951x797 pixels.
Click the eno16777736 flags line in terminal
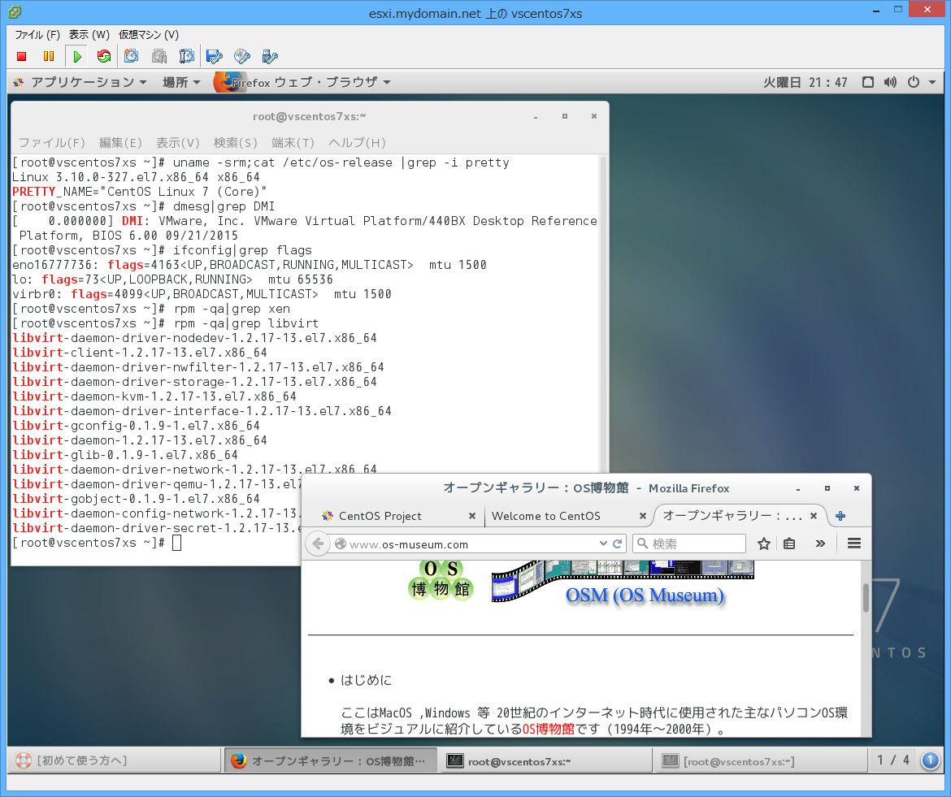[x=250, y=265]
